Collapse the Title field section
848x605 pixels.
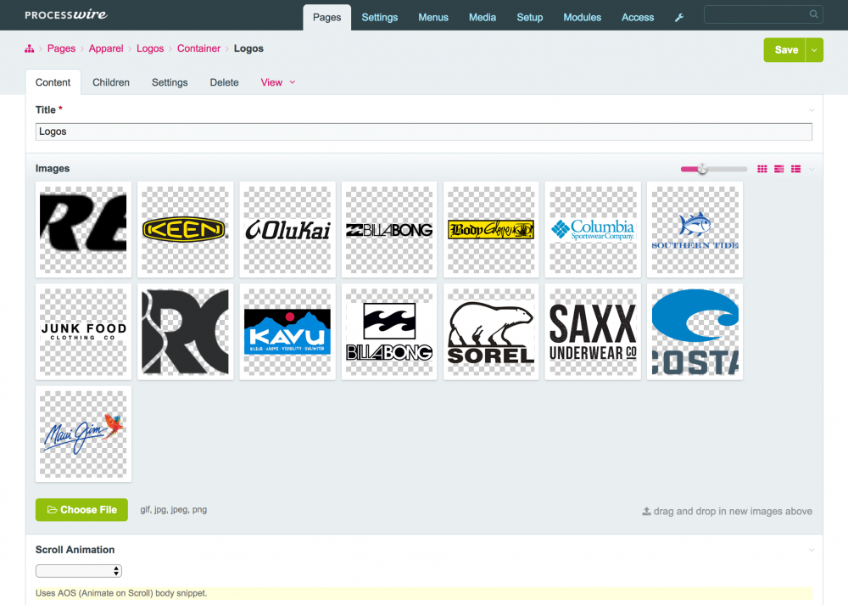pyautogui.click(x=811, y=109)
